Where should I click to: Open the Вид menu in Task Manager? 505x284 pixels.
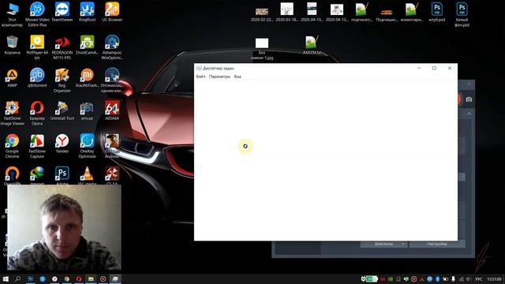pyautogui.click(x=238, y=77)
